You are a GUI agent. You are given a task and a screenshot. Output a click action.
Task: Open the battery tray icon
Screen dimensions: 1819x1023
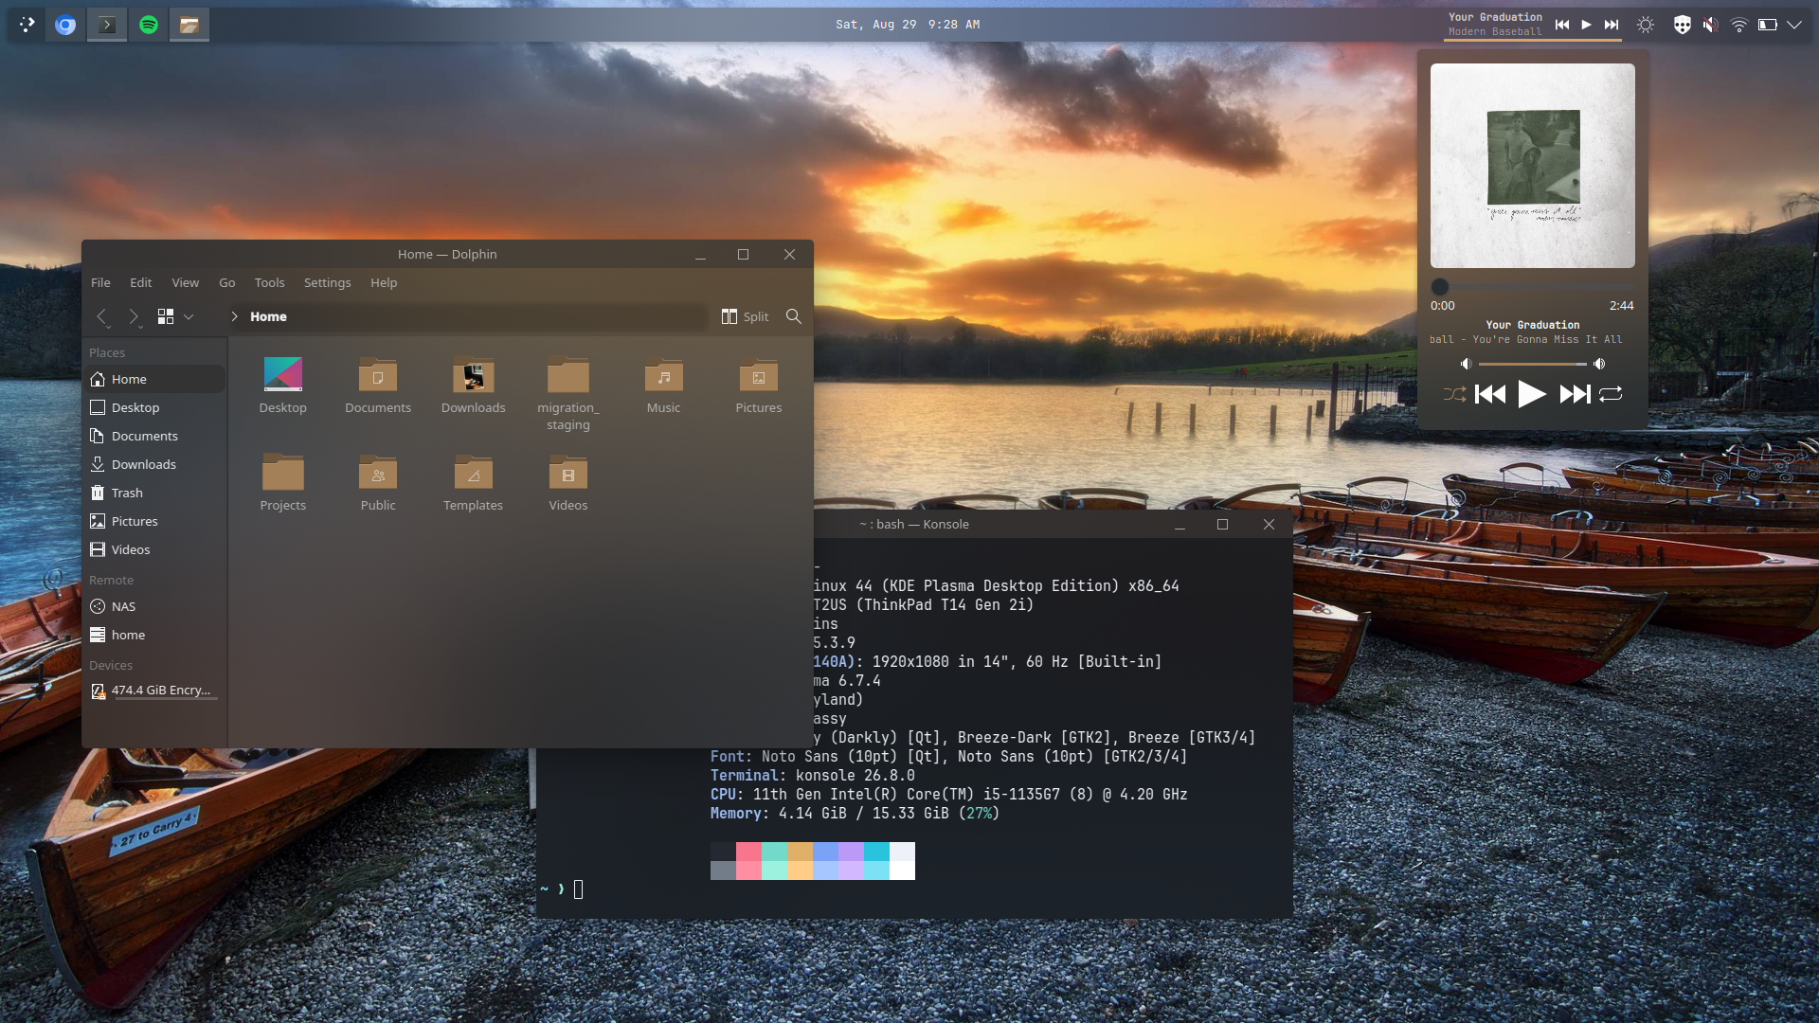point(1768,25)
